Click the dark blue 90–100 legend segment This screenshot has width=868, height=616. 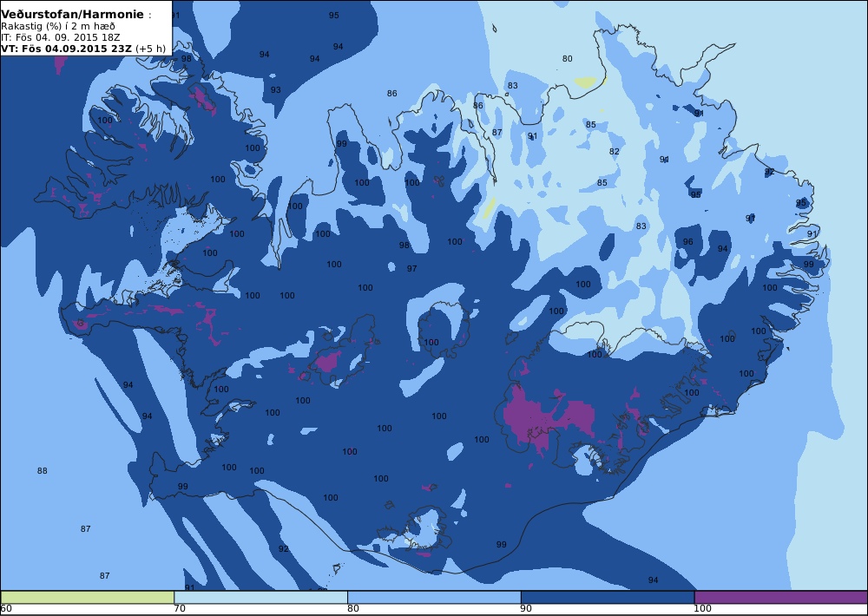pyautogui.click(x=608, y=597)
